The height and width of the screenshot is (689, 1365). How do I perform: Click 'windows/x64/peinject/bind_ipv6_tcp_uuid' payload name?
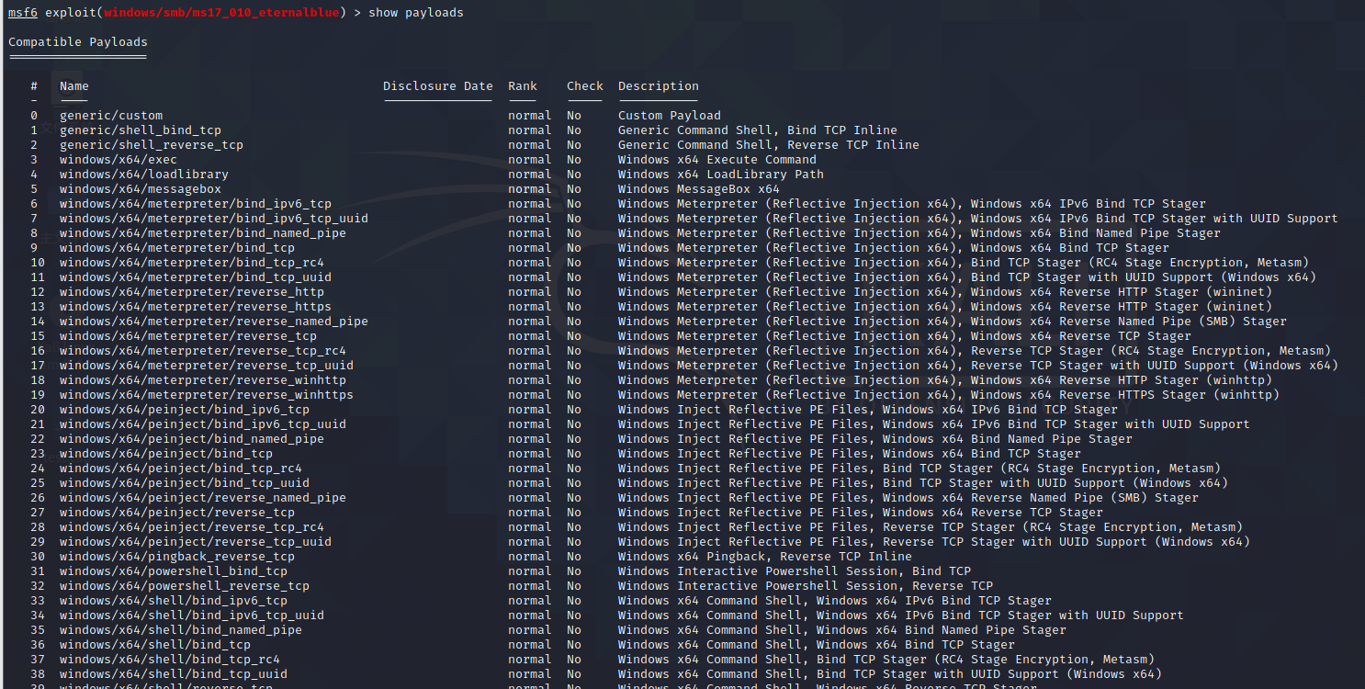203,424
